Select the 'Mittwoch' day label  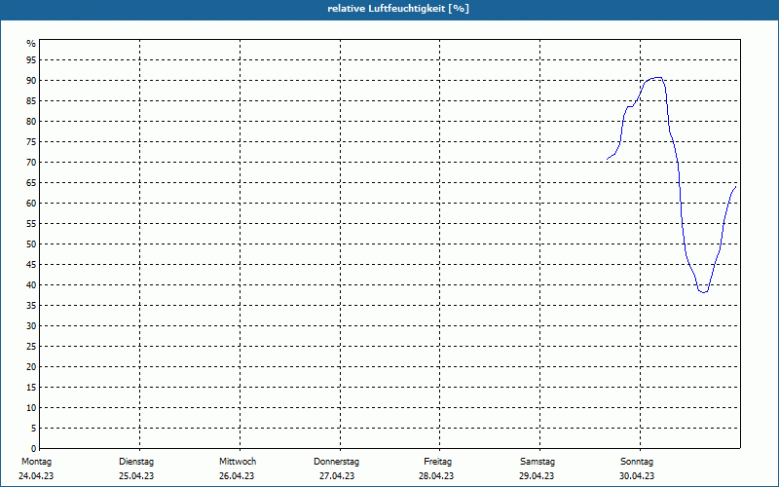point(238,462)
